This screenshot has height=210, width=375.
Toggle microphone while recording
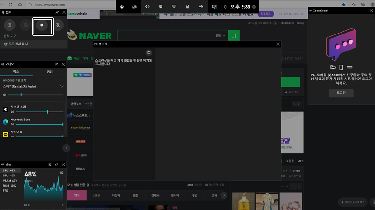tap(58, 25)
